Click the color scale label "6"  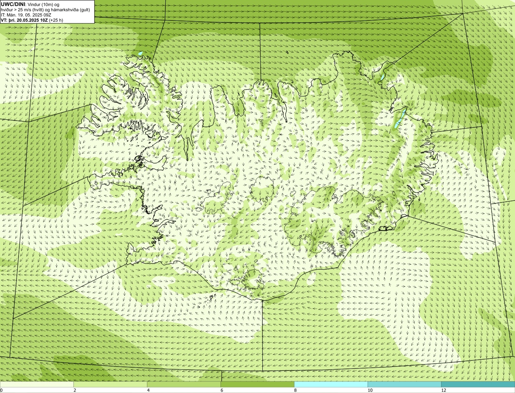222,390
